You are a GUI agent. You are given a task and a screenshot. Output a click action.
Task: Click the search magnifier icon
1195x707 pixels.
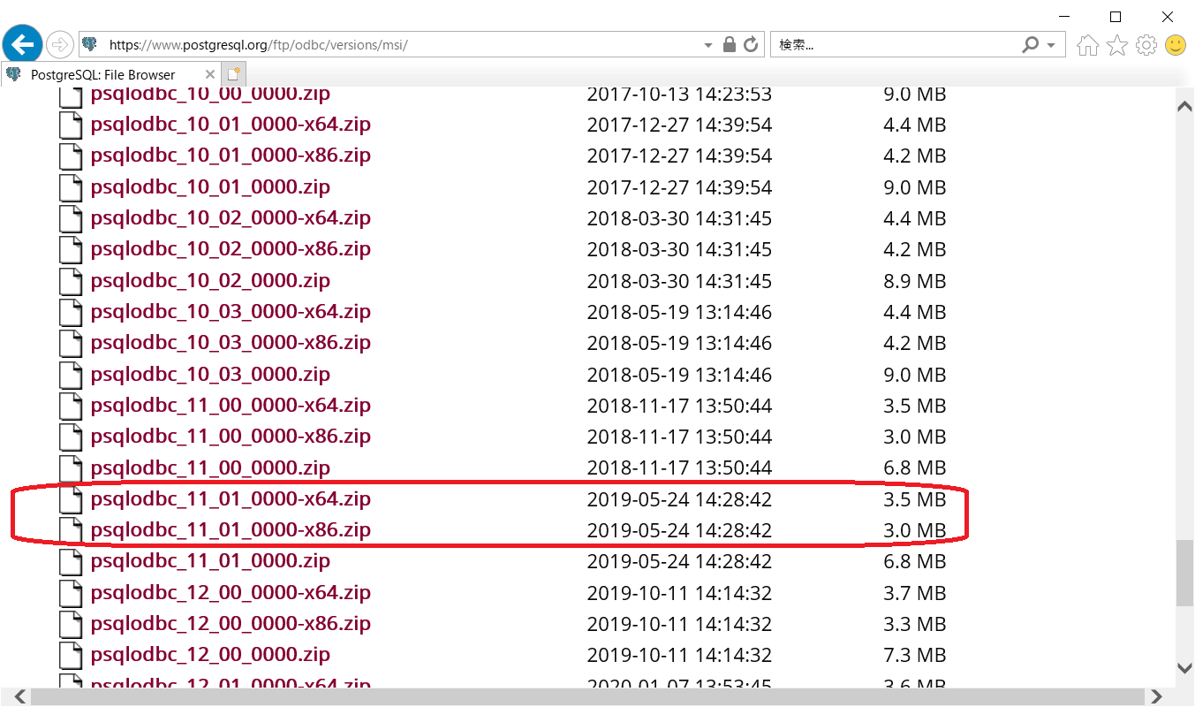point(1030,44)
